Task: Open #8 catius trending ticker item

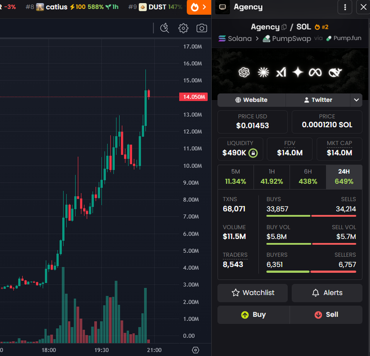Action: coord(72,7)
